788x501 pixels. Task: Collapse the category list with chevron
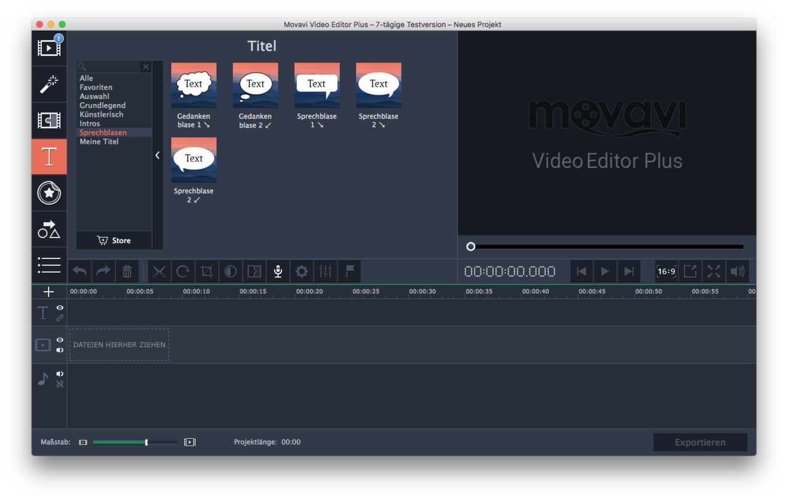tap(158, 155)
